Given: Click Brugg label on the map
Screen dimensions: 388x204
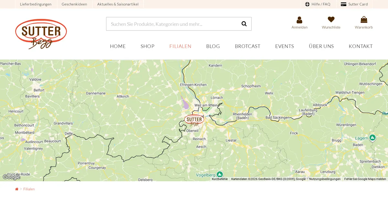Looking at the screenshot, I should tap(336, 141).
